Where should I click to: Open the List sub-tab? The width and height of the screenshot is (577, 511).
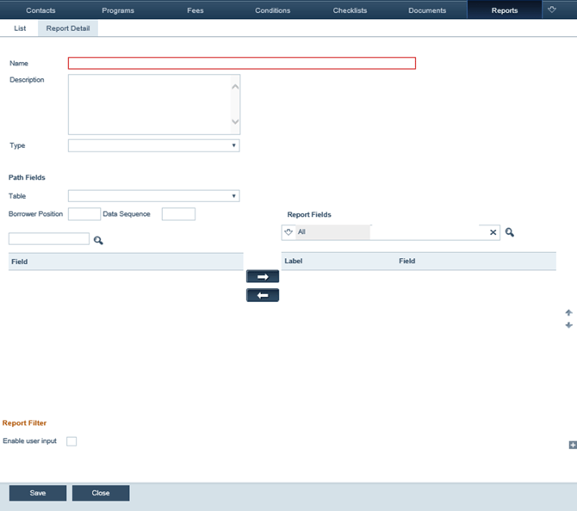point(20,28)
